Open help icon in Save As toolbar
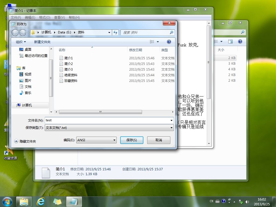Screen dimensions: 276x207 169,42
